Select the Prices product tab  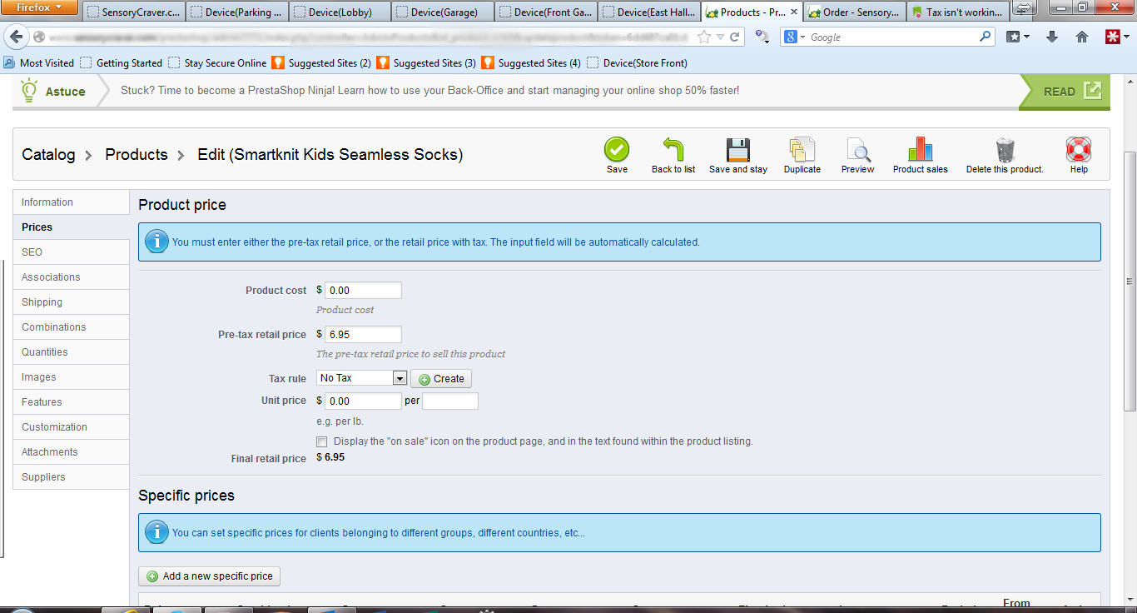[71, 227]
